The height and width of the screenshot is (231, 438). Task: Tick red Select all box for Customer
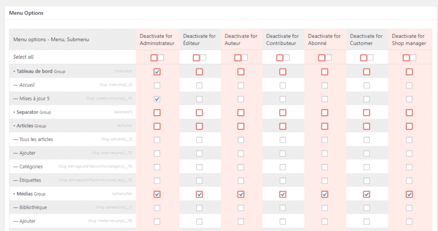point(364,58)
